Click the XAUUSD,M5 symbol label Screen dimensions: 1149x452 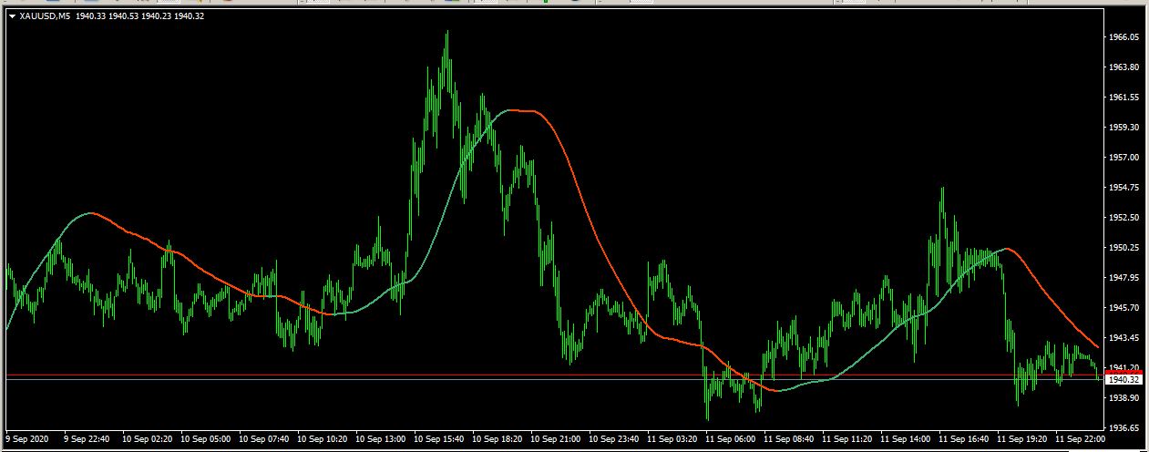pos(45,15)
